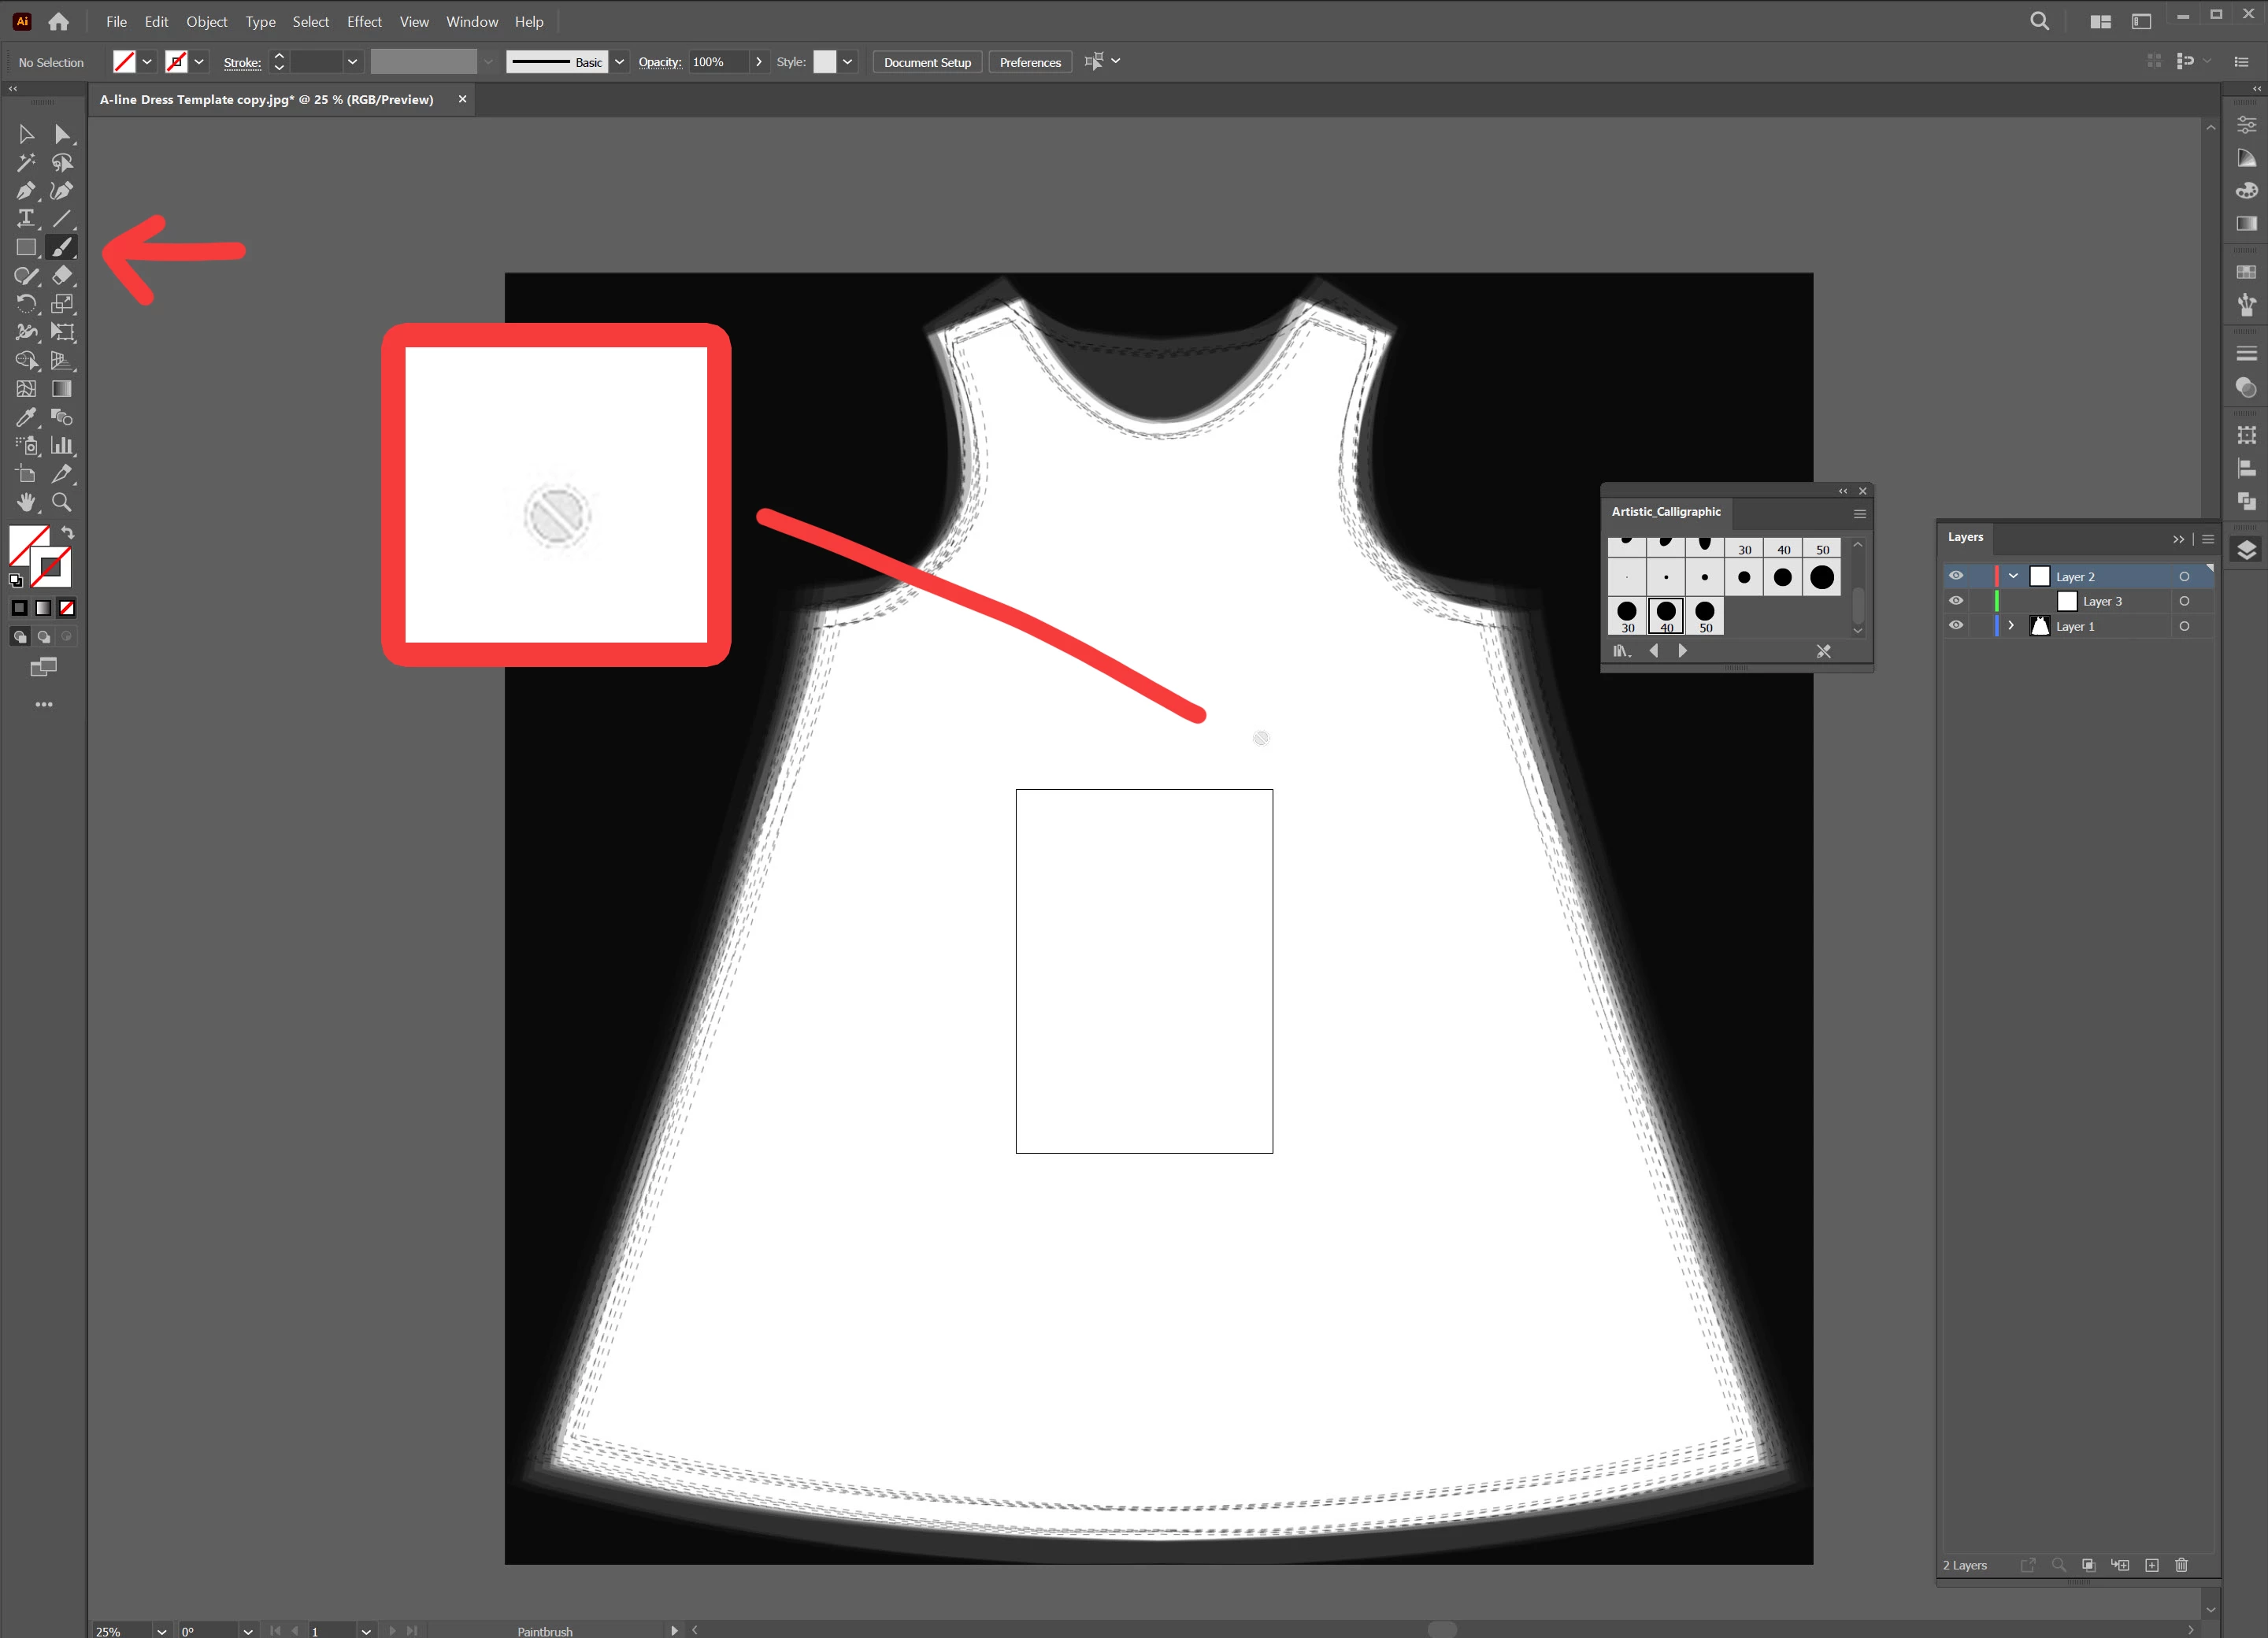Select the Eyedropper tool
Screen dimensions: 2268x1638
pos(26,417)
